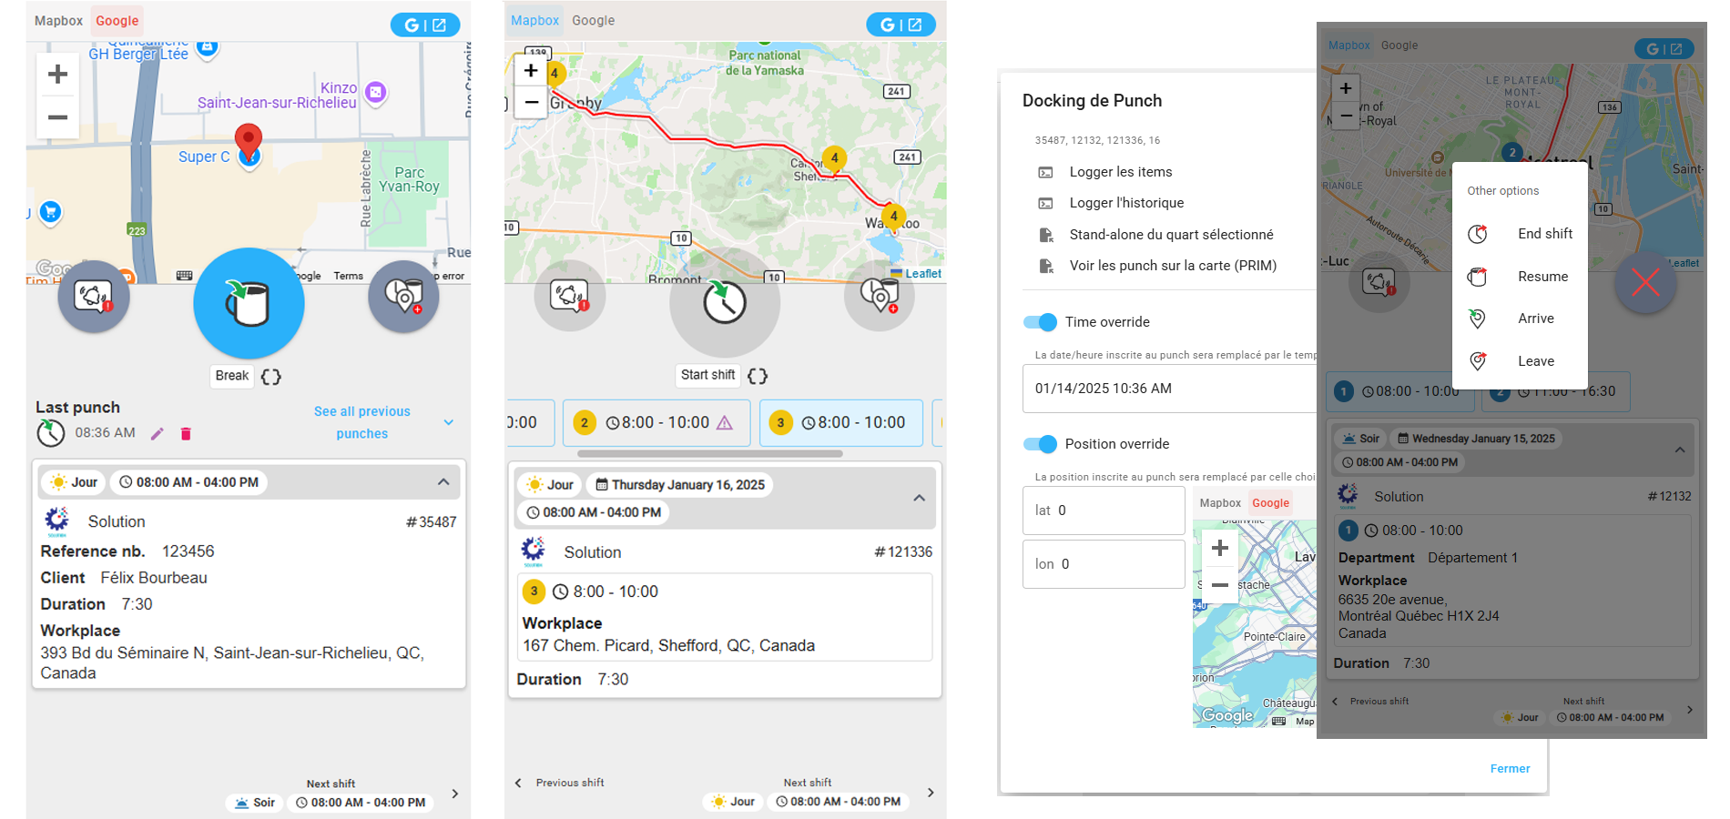Choose Leave in Other options menu
This screenshot has width=1730, height=819.
point(1535,361)
